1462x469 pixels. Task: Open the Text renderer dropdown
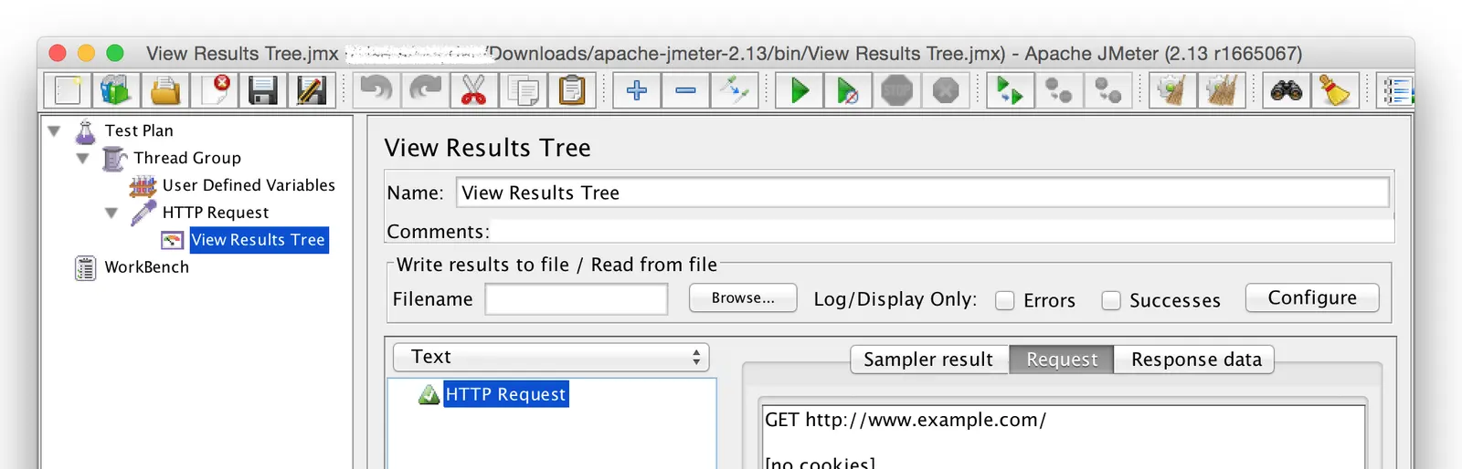pos(551,357)
